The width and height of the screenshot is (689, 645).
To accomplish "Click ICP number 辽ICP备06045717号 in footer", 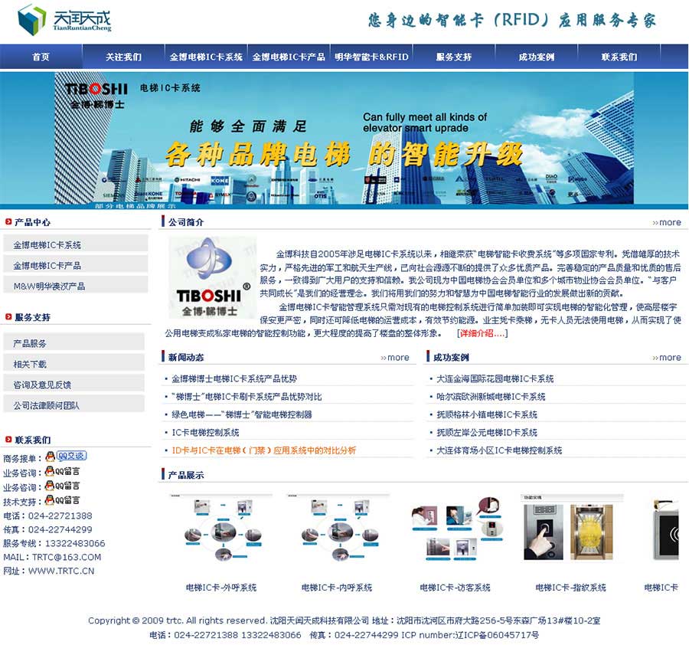I will click(x=495, y=635).
